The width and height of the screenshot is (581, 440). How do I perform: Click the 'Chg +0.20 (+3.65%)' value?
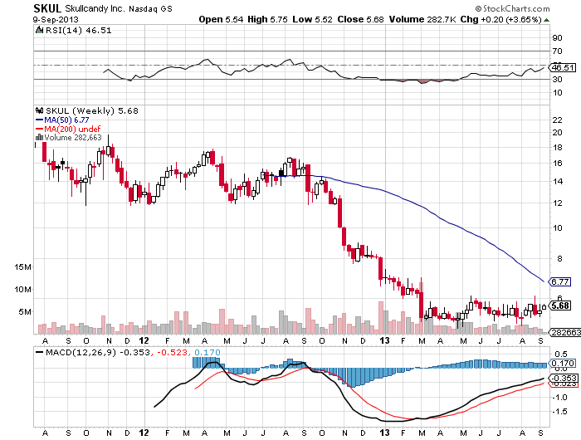pyautogui.click(x=501, y=19)
